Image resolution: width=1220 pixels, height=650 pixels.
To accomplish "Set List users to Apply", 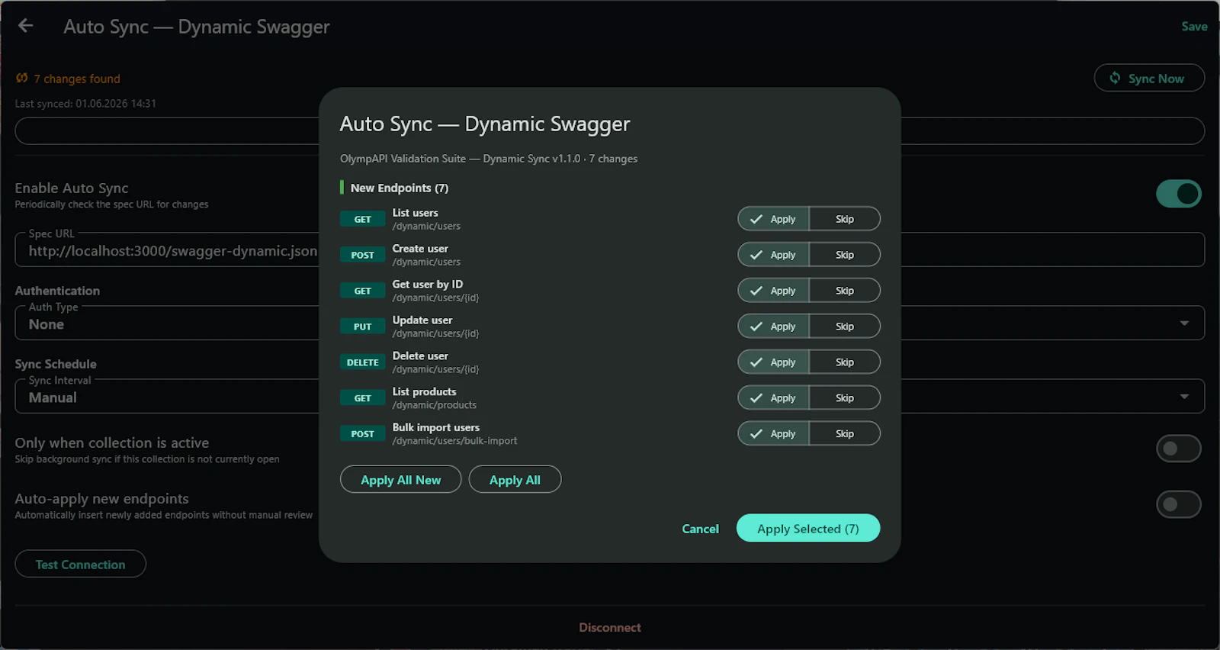I will (x=773, y=219).
